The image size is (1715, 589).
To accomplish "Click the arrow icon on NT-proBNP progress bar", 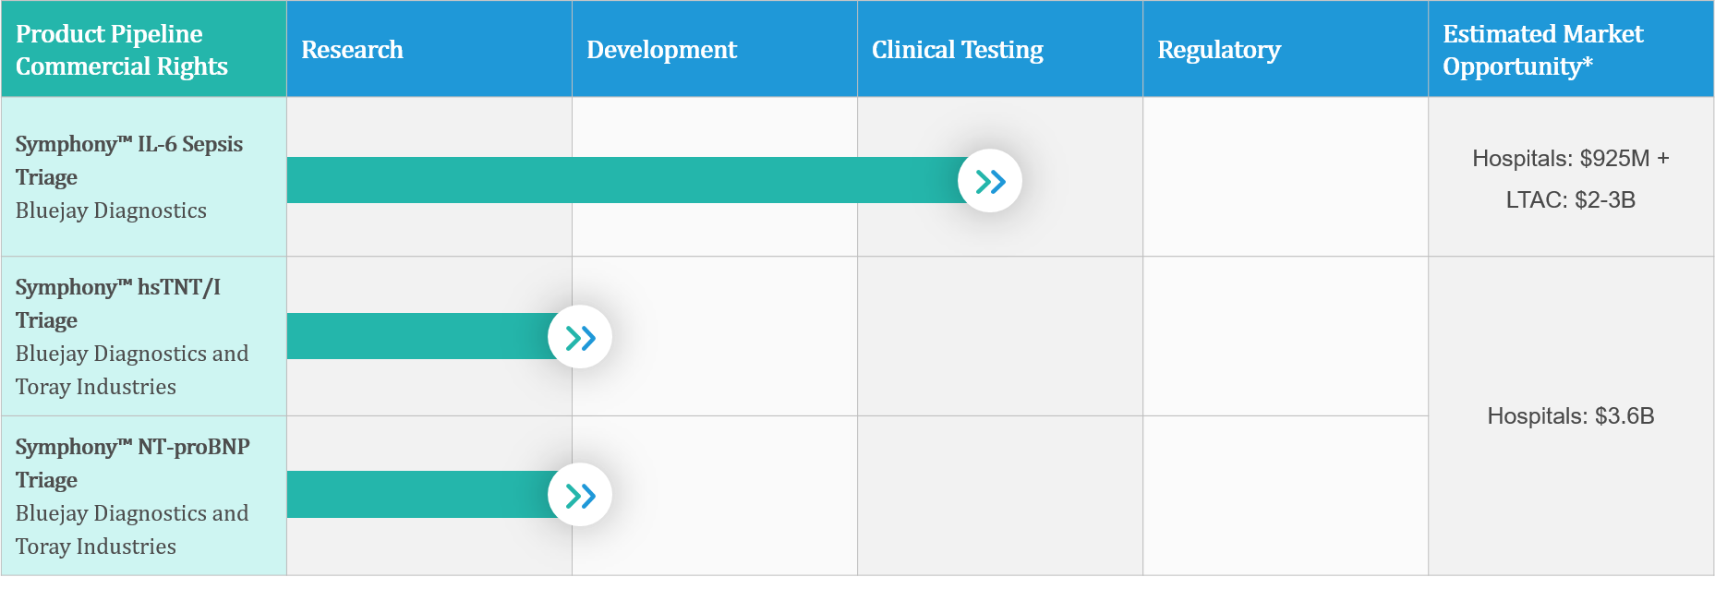I will click(x=580, y=495).
